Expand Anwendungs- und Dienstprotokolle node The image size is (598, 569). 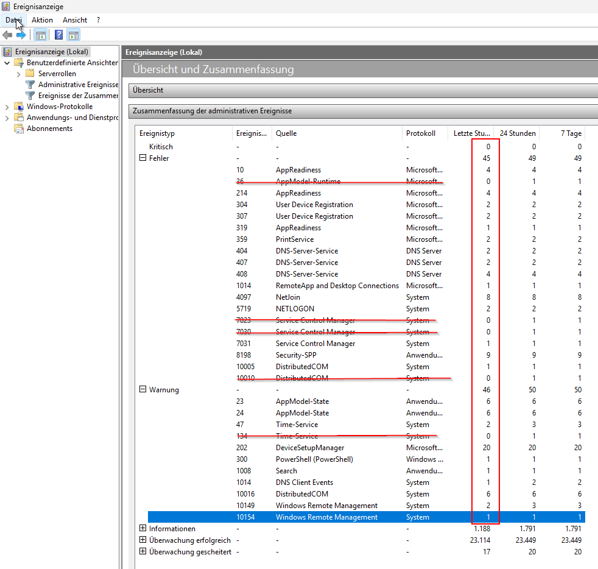tap(7, 118)
